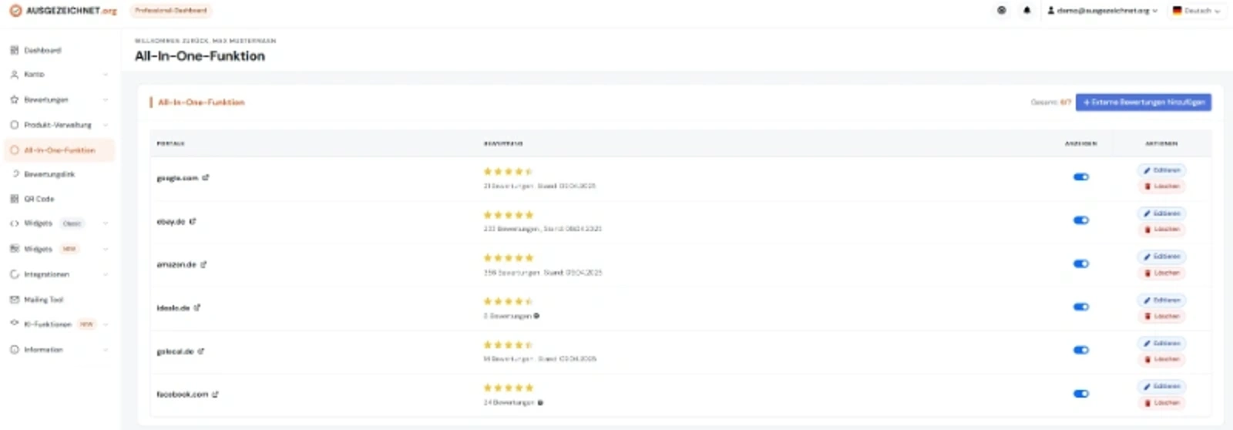Click Editieren button for ebay.de
The width and height of the screenshot is (1233, 430).
point(1161,213)
